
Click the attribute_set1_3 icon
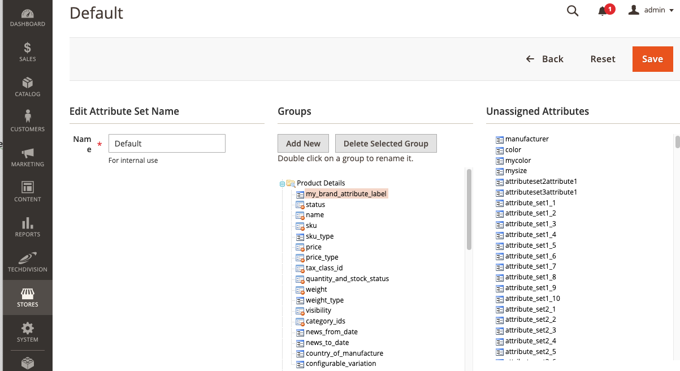500,225
